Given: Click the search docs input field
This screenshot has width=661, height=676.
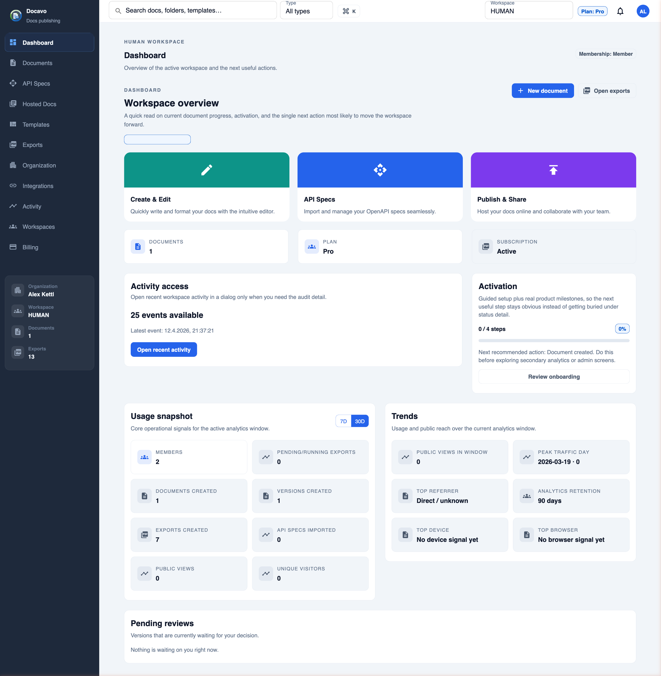Looking at the screenshot, I should (193, 10).
